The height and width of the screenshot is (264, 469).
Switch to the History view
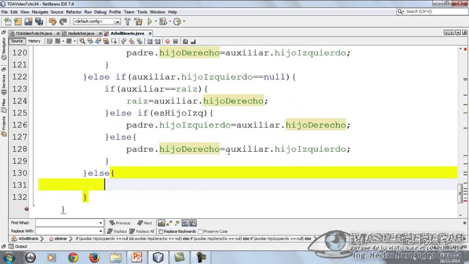click(x=34, y=41)
